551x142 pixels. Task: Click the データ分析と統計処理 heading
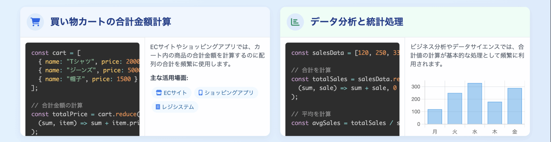coord(357,22)
